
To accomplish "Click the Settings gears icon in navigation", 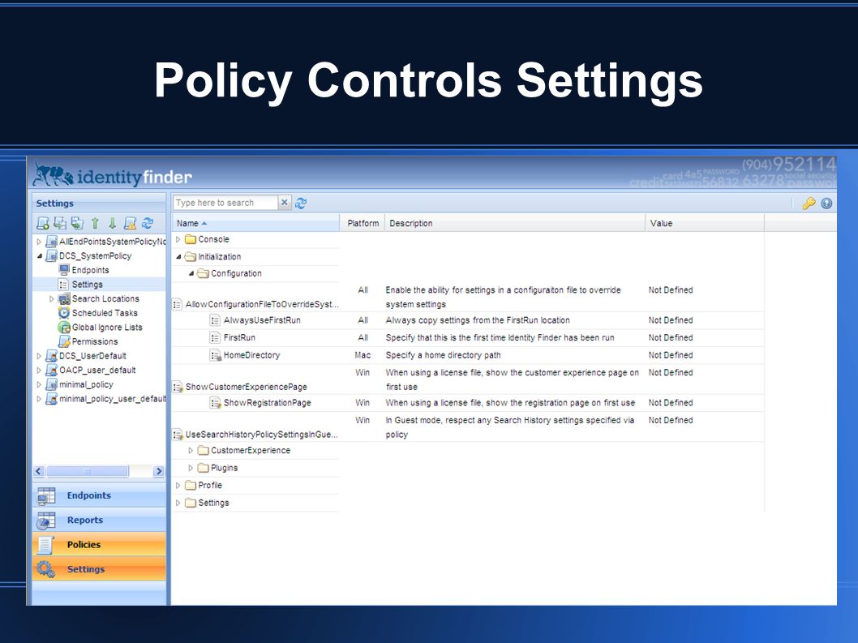I will point(46,569).
